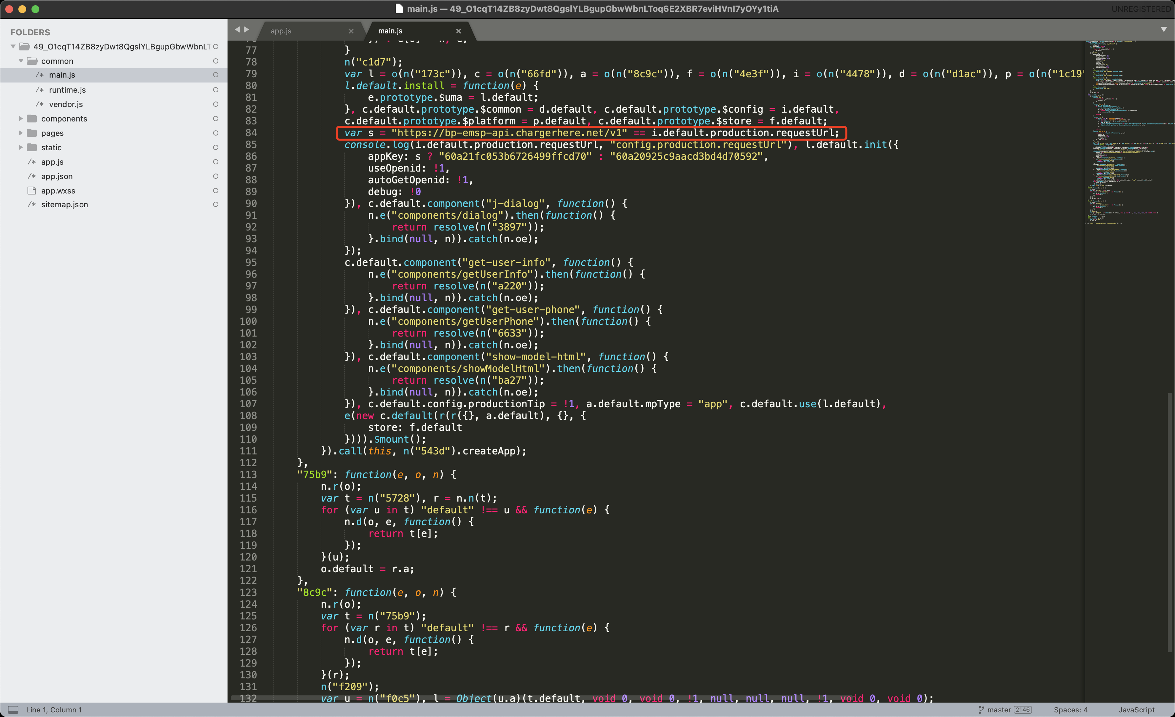This screenshot has height=717, width=1175.
Task: Click the components folder icon
Action: (32, 119)
